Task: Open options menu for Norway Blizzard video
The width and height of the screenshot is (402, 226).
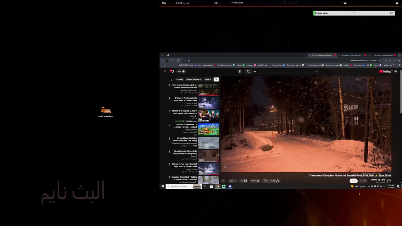Action: [169, 138]
